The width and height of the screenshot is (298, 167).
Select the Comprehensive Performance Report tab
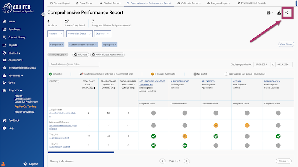[x=149, y=3]
